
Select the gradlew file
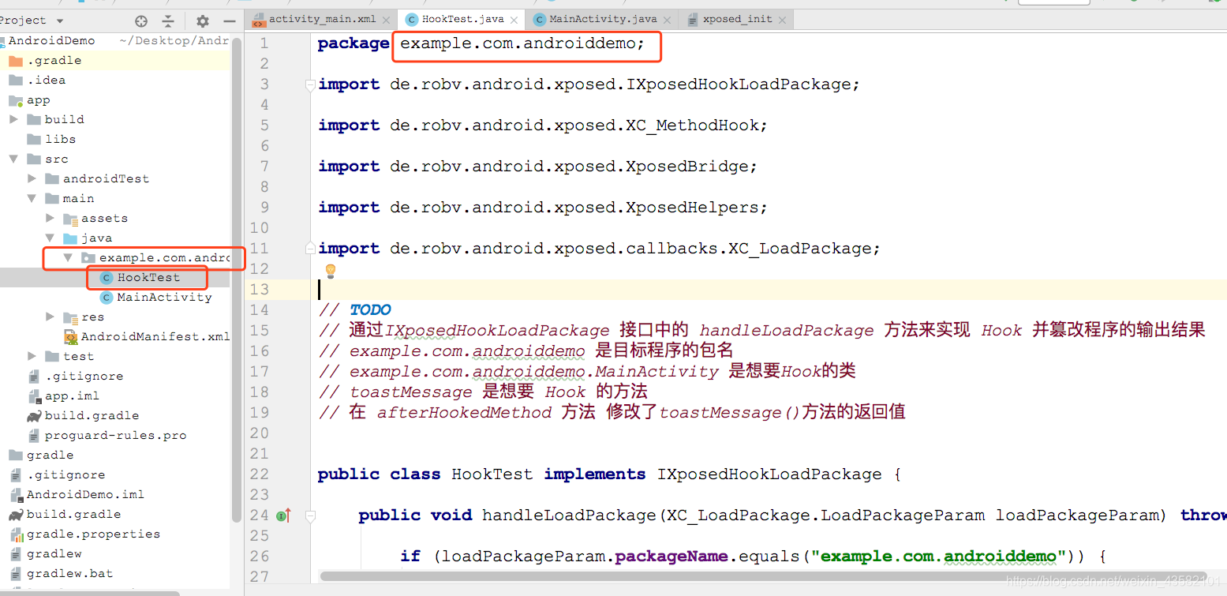pos(45,553)
